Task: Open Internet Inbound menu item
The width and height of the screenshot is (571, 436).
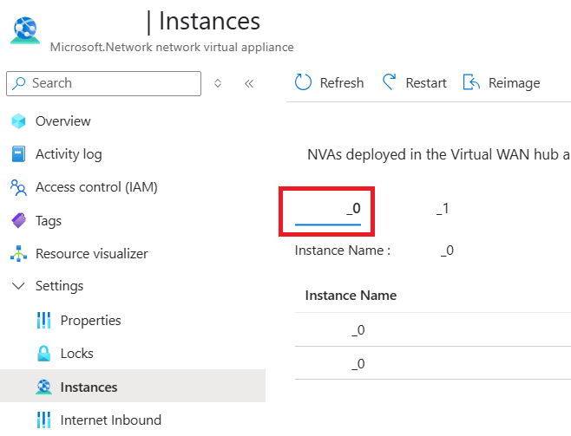Action: point(111,420)
